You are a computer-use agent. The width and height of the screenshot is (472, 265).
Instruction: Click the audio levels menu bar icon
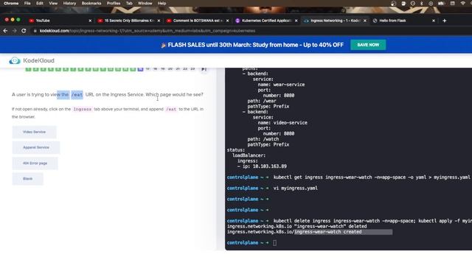(x=441, y=3)
